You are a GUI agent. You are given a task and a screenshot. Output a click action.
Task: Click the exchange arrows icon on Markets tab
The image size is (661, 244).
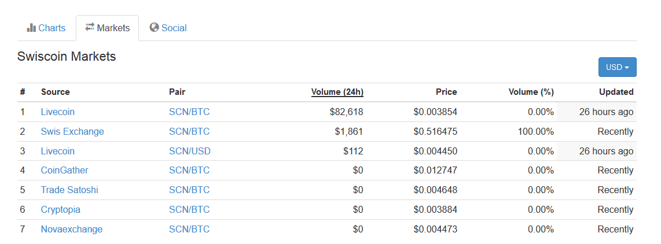pyautogui.click(x=89, y=27)
